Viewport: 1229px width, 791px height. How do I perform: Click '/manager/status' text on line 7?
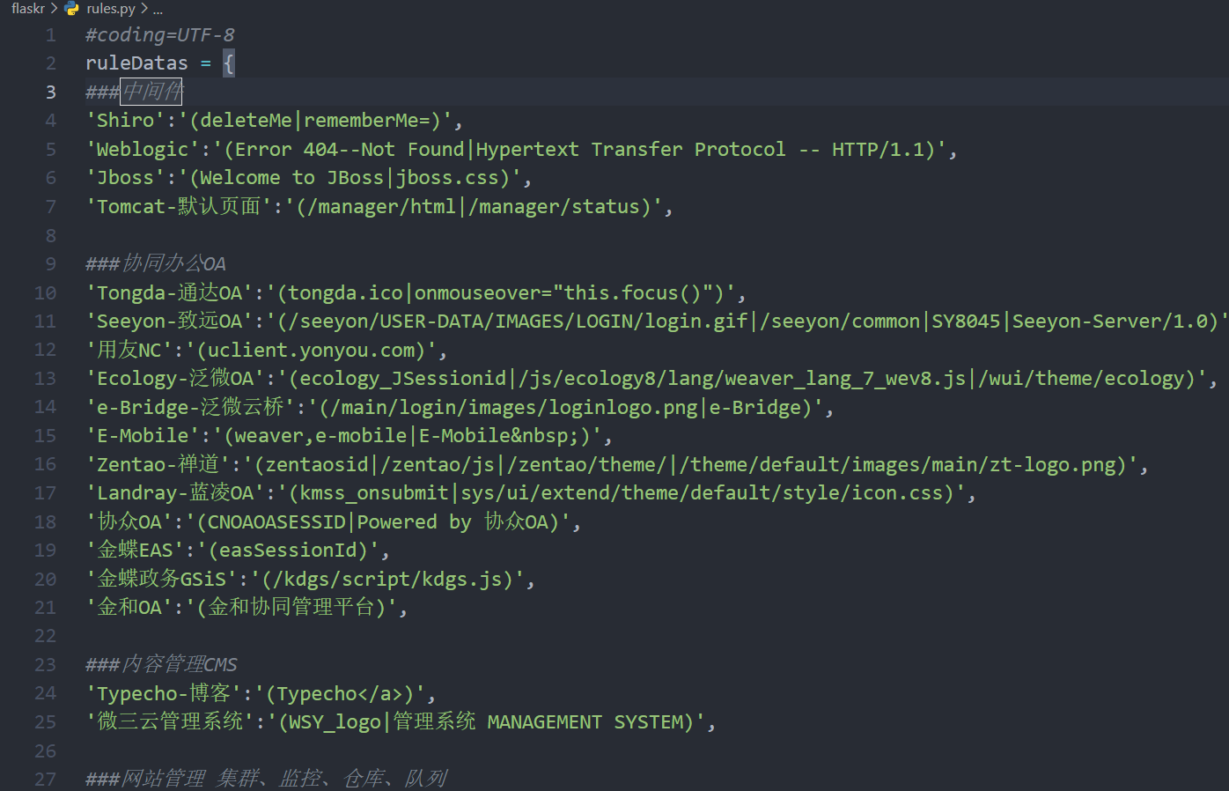point(554,207)
